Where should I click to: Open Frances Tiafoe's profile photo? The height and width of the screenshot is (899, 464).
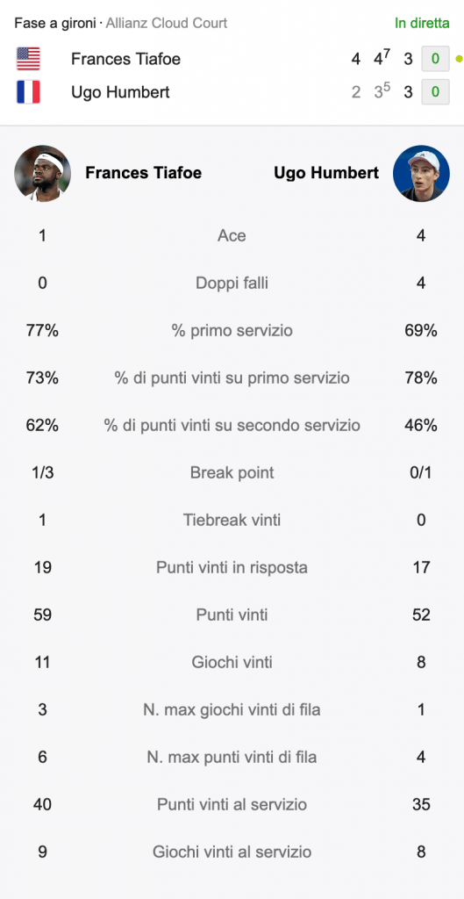tap(42, 173)
